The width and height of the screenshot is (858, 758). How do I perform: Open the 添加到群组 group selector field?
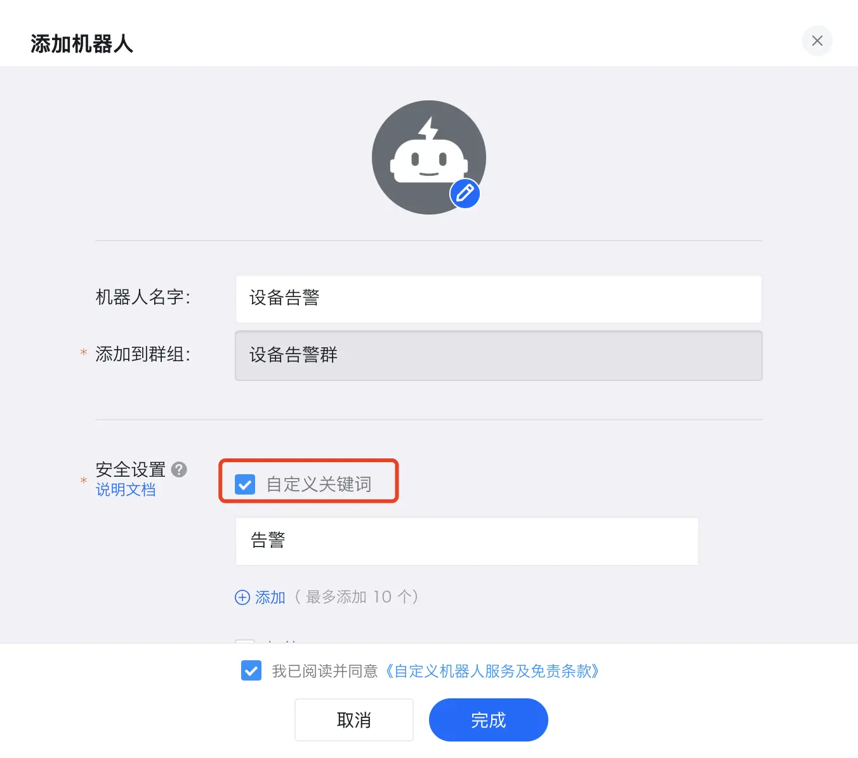(498, 356)
